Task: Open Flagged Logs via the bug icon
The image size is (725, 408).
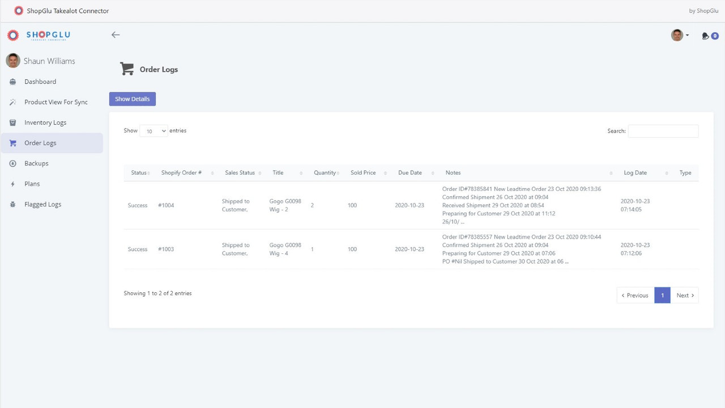Action: pos(12,204)
